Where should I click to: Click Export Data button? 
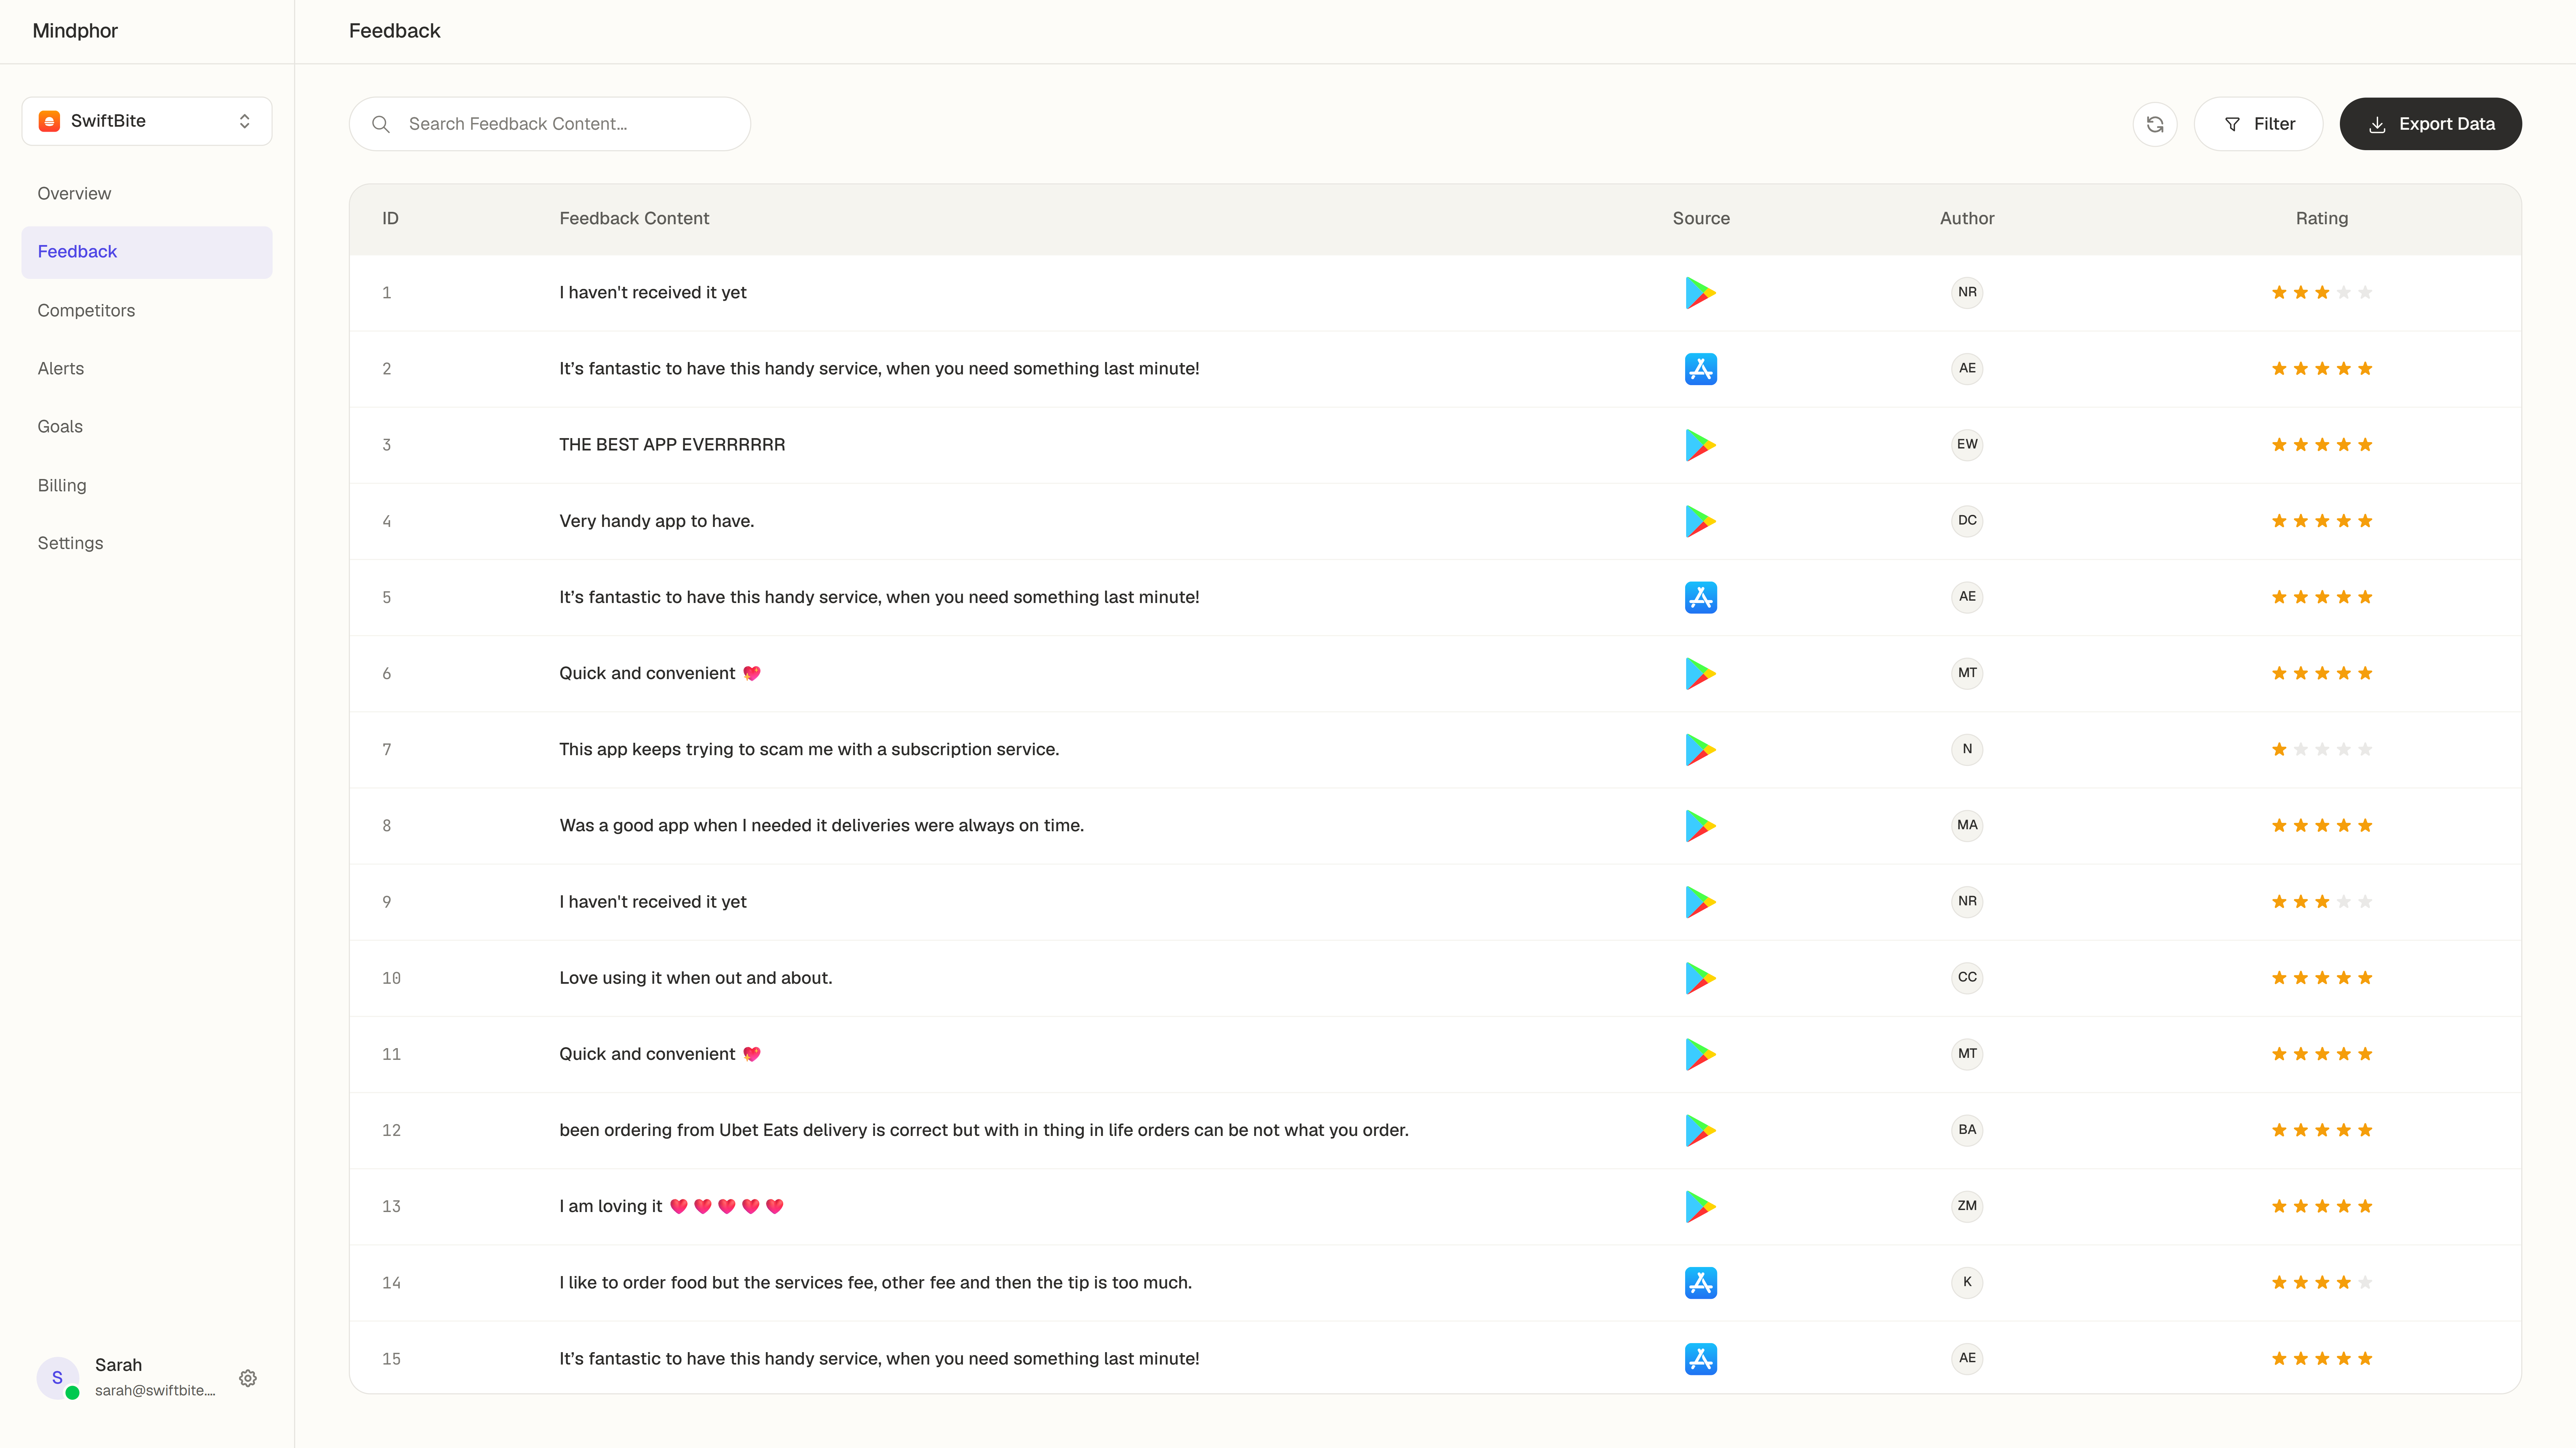click(x=2430, y=124)
